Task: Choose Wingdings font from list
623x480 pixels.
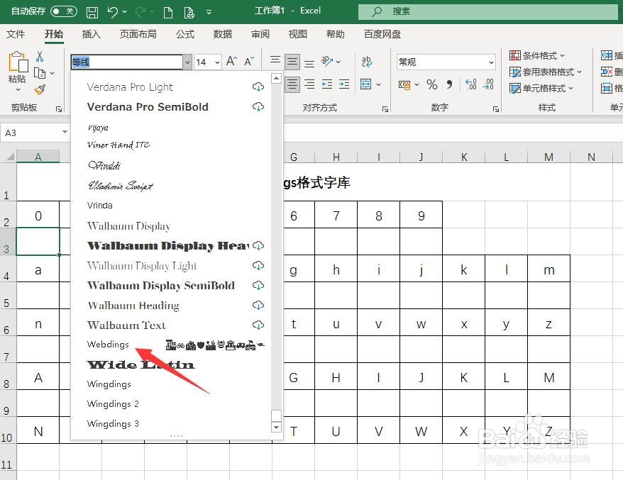Action: click(x=109, y=384)
